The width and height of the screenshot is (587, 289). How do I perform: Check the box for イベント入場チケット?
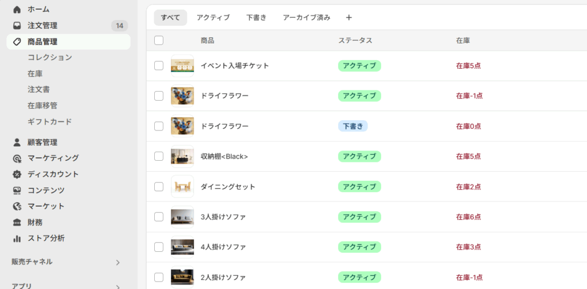(x=159, y=66)
